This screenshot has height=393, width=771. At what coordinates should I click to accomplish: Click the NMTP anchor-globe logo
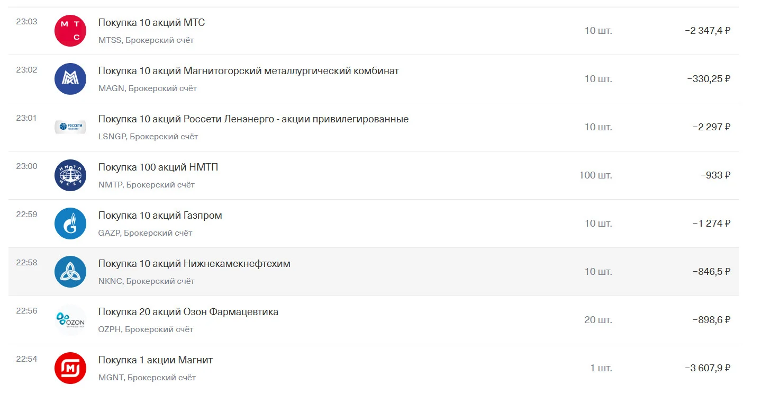(70, 175)
